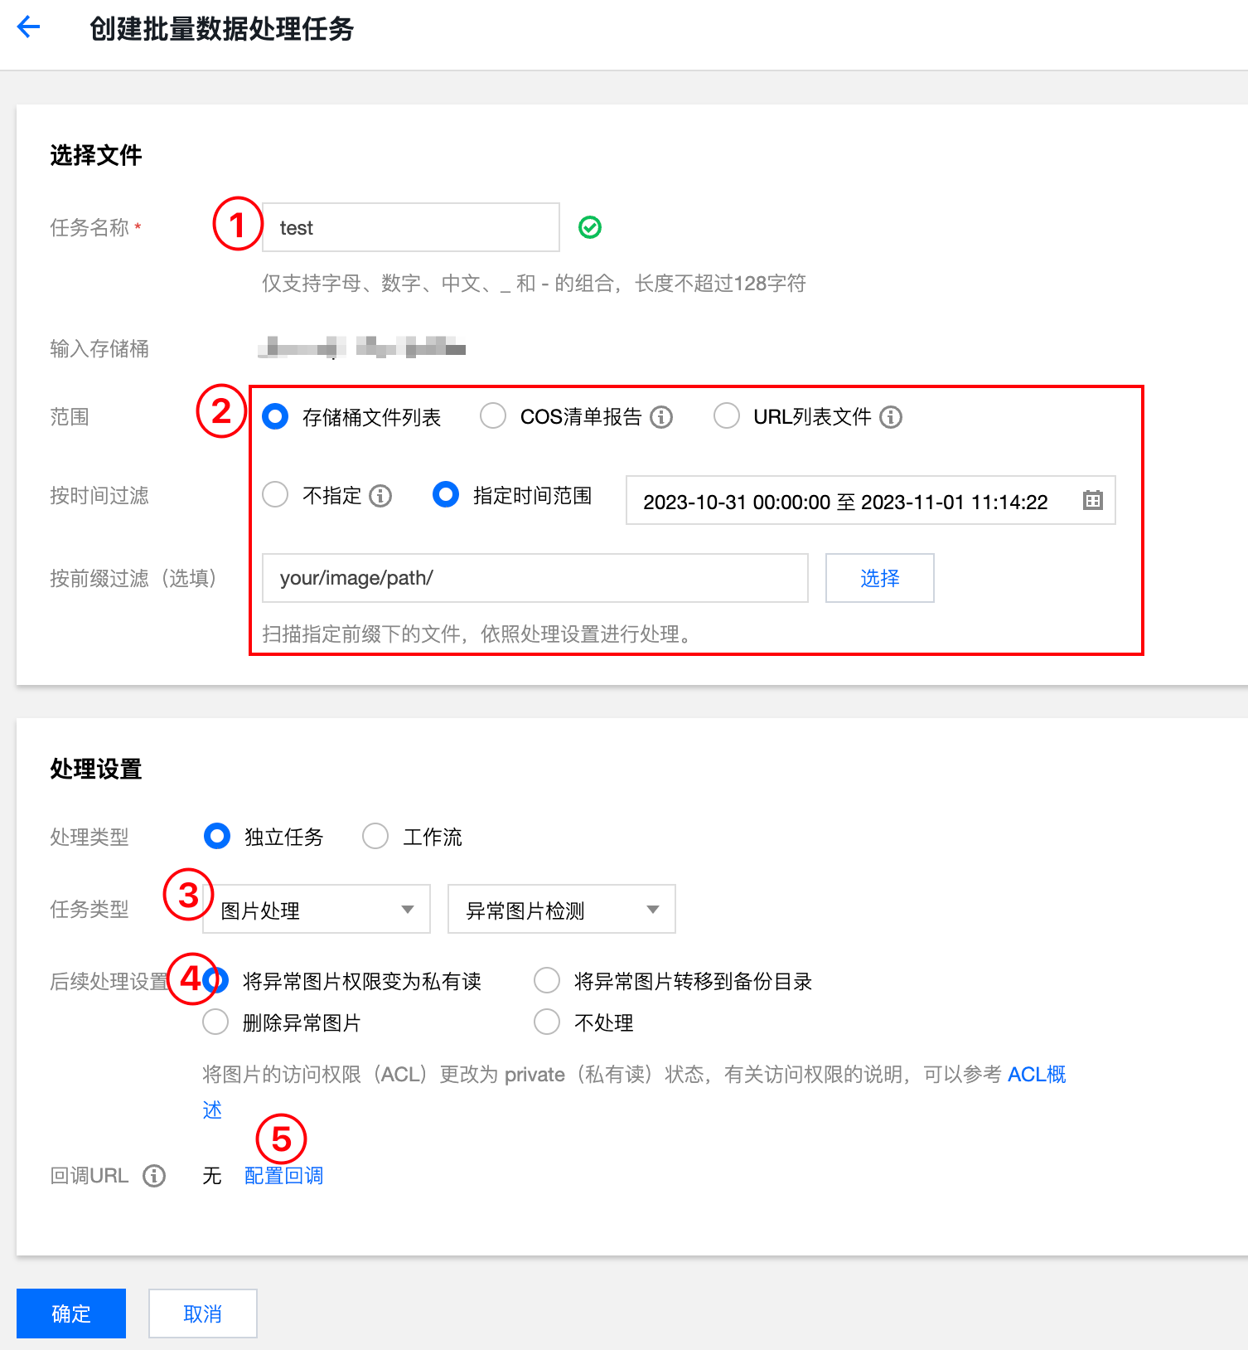1248x1350 pixels.
Task: Open the 图片处理 task type dropdown
Action: pos(317,909)
